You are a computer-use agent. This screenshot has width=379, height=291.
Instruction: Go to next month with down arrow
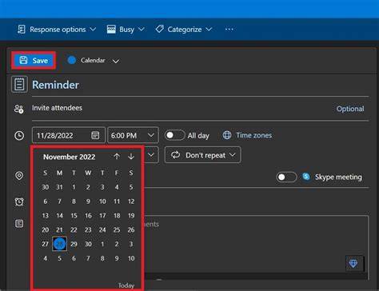(131, 157)
